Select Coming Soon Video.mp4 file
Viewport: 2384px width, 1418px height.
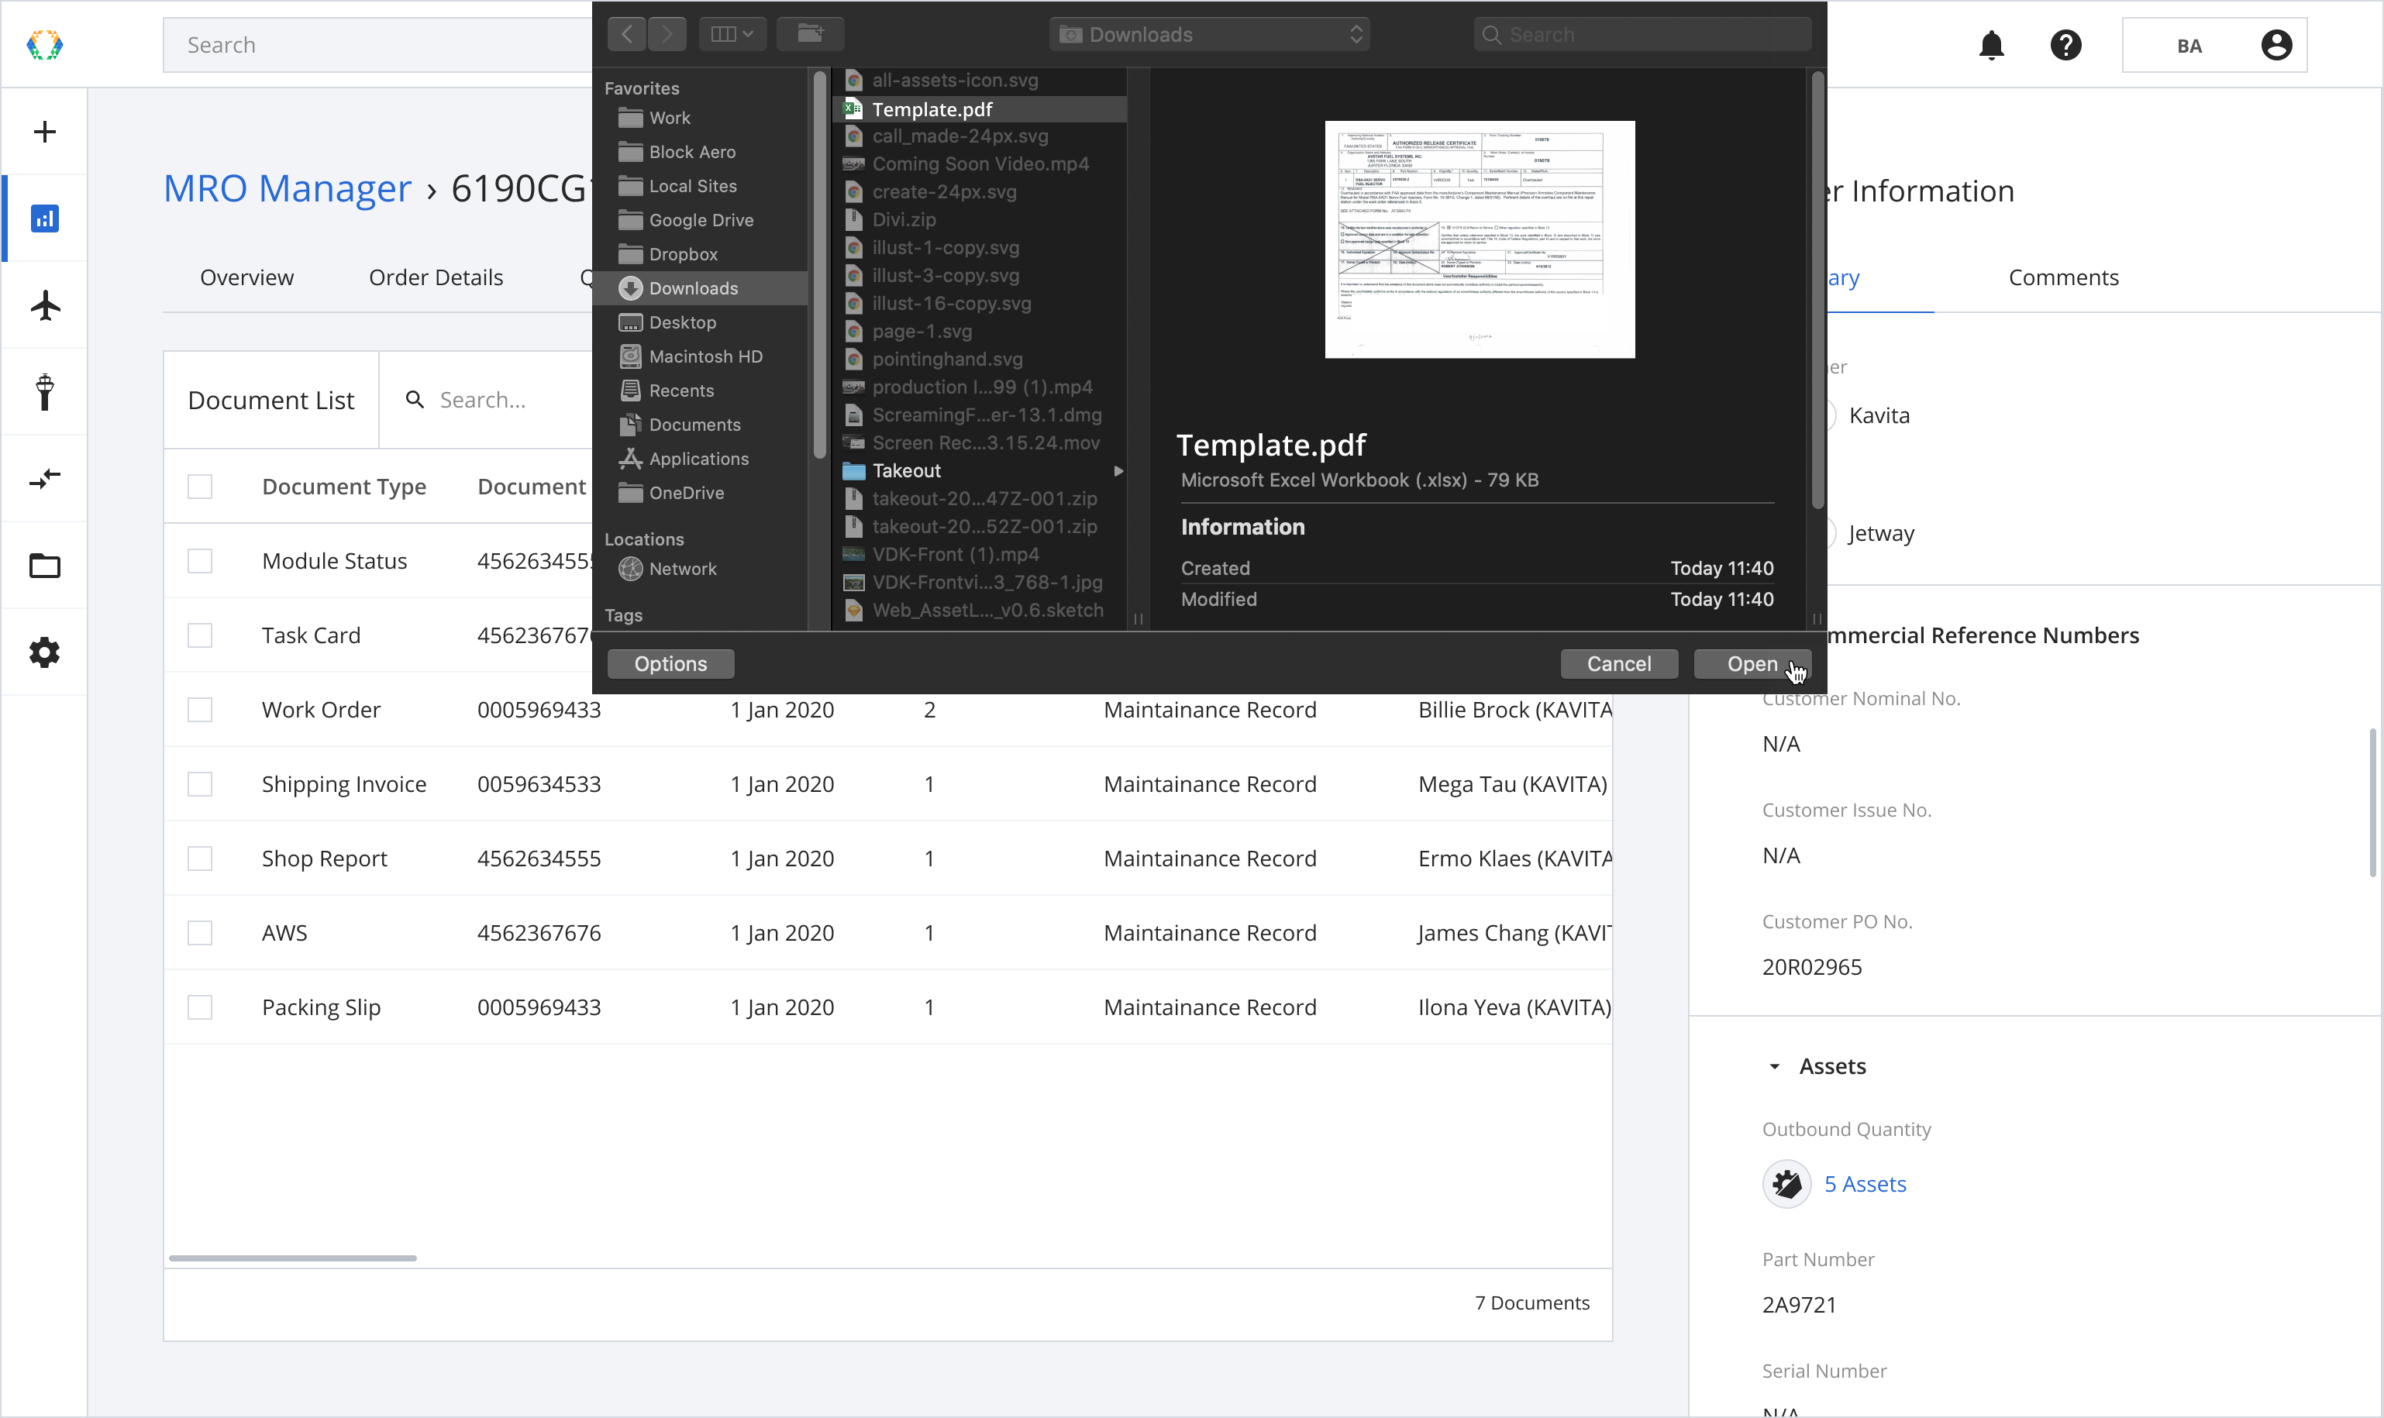click(980, 164)
